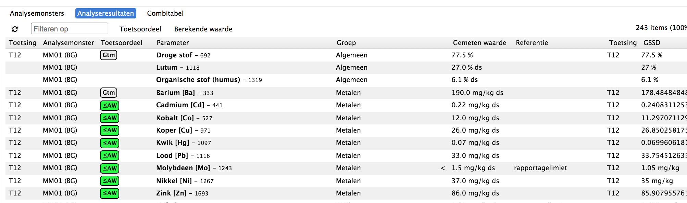Select the Lutum parameter row
The width and height of the screenshot is (687, 203).
(x=346, y=68)
